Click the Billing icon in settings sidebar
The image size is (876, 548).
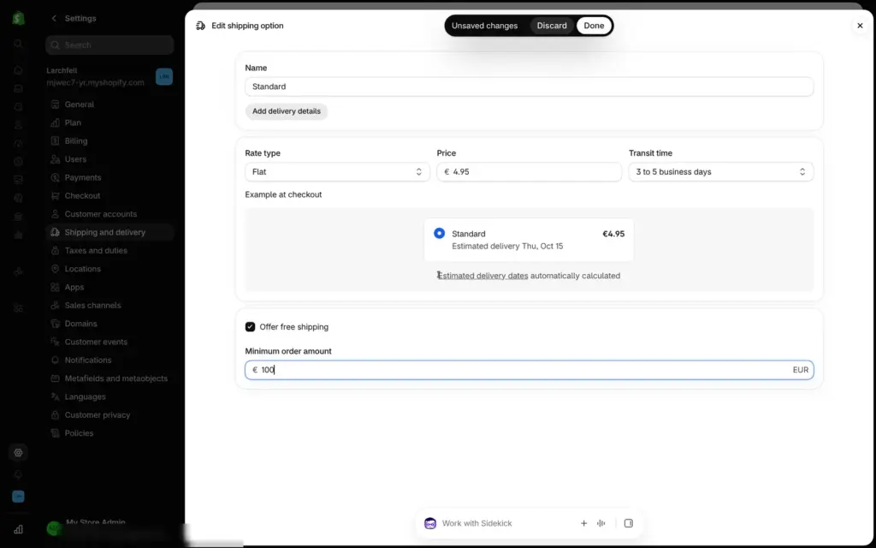coord(55,141)
